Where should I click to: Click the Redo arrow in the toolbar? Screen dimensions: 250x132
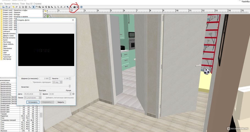pos(16,7)
